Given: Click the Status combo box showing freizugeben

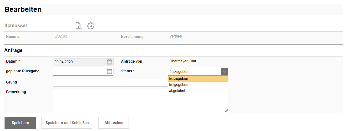Looking at the screenshot, I should click(198, 72).
